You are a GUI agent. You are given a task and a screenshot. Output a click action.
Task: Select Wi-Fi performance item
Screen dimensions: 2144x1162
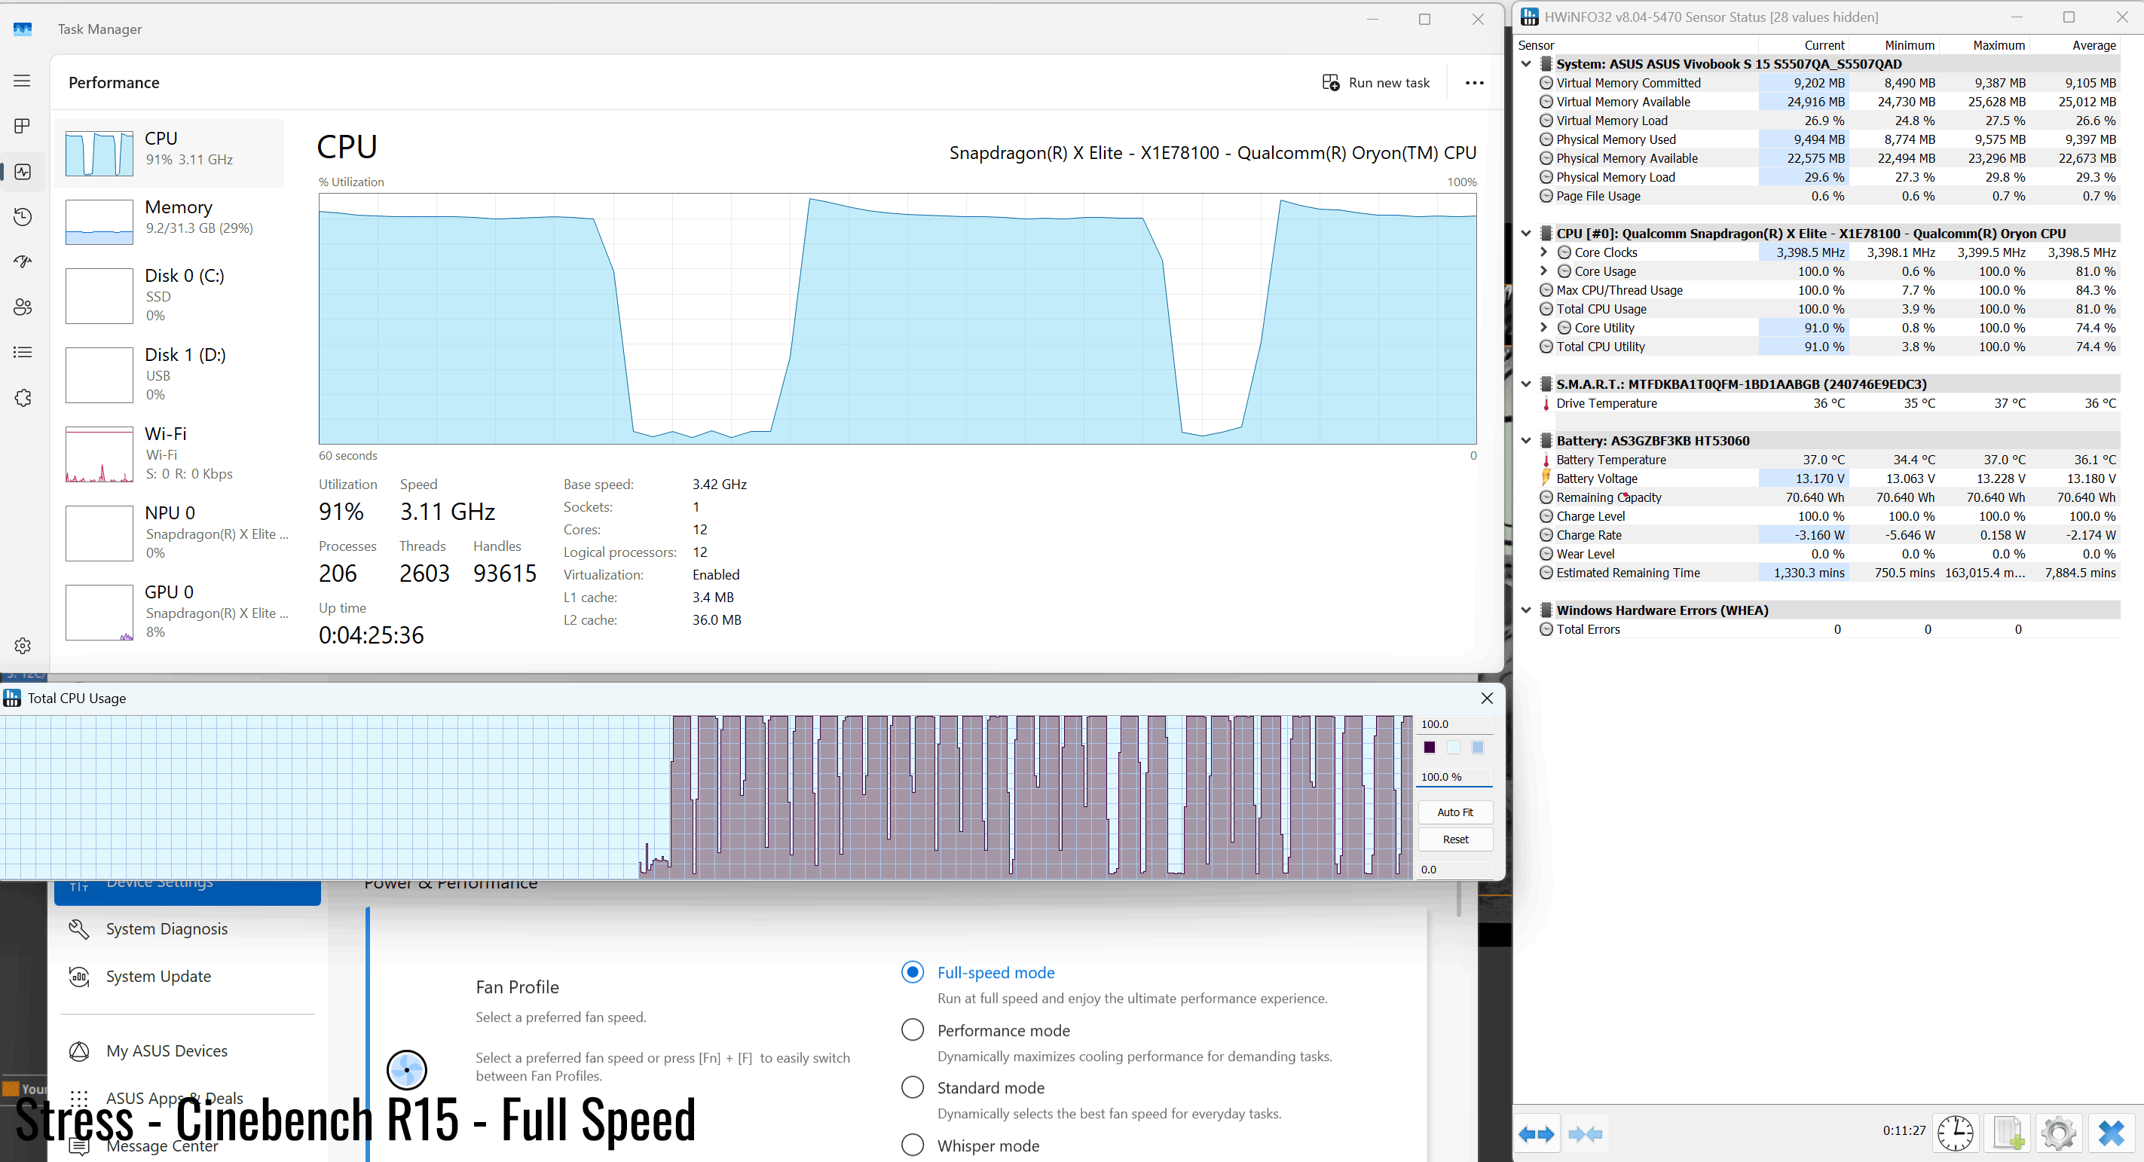pos(170,454)
